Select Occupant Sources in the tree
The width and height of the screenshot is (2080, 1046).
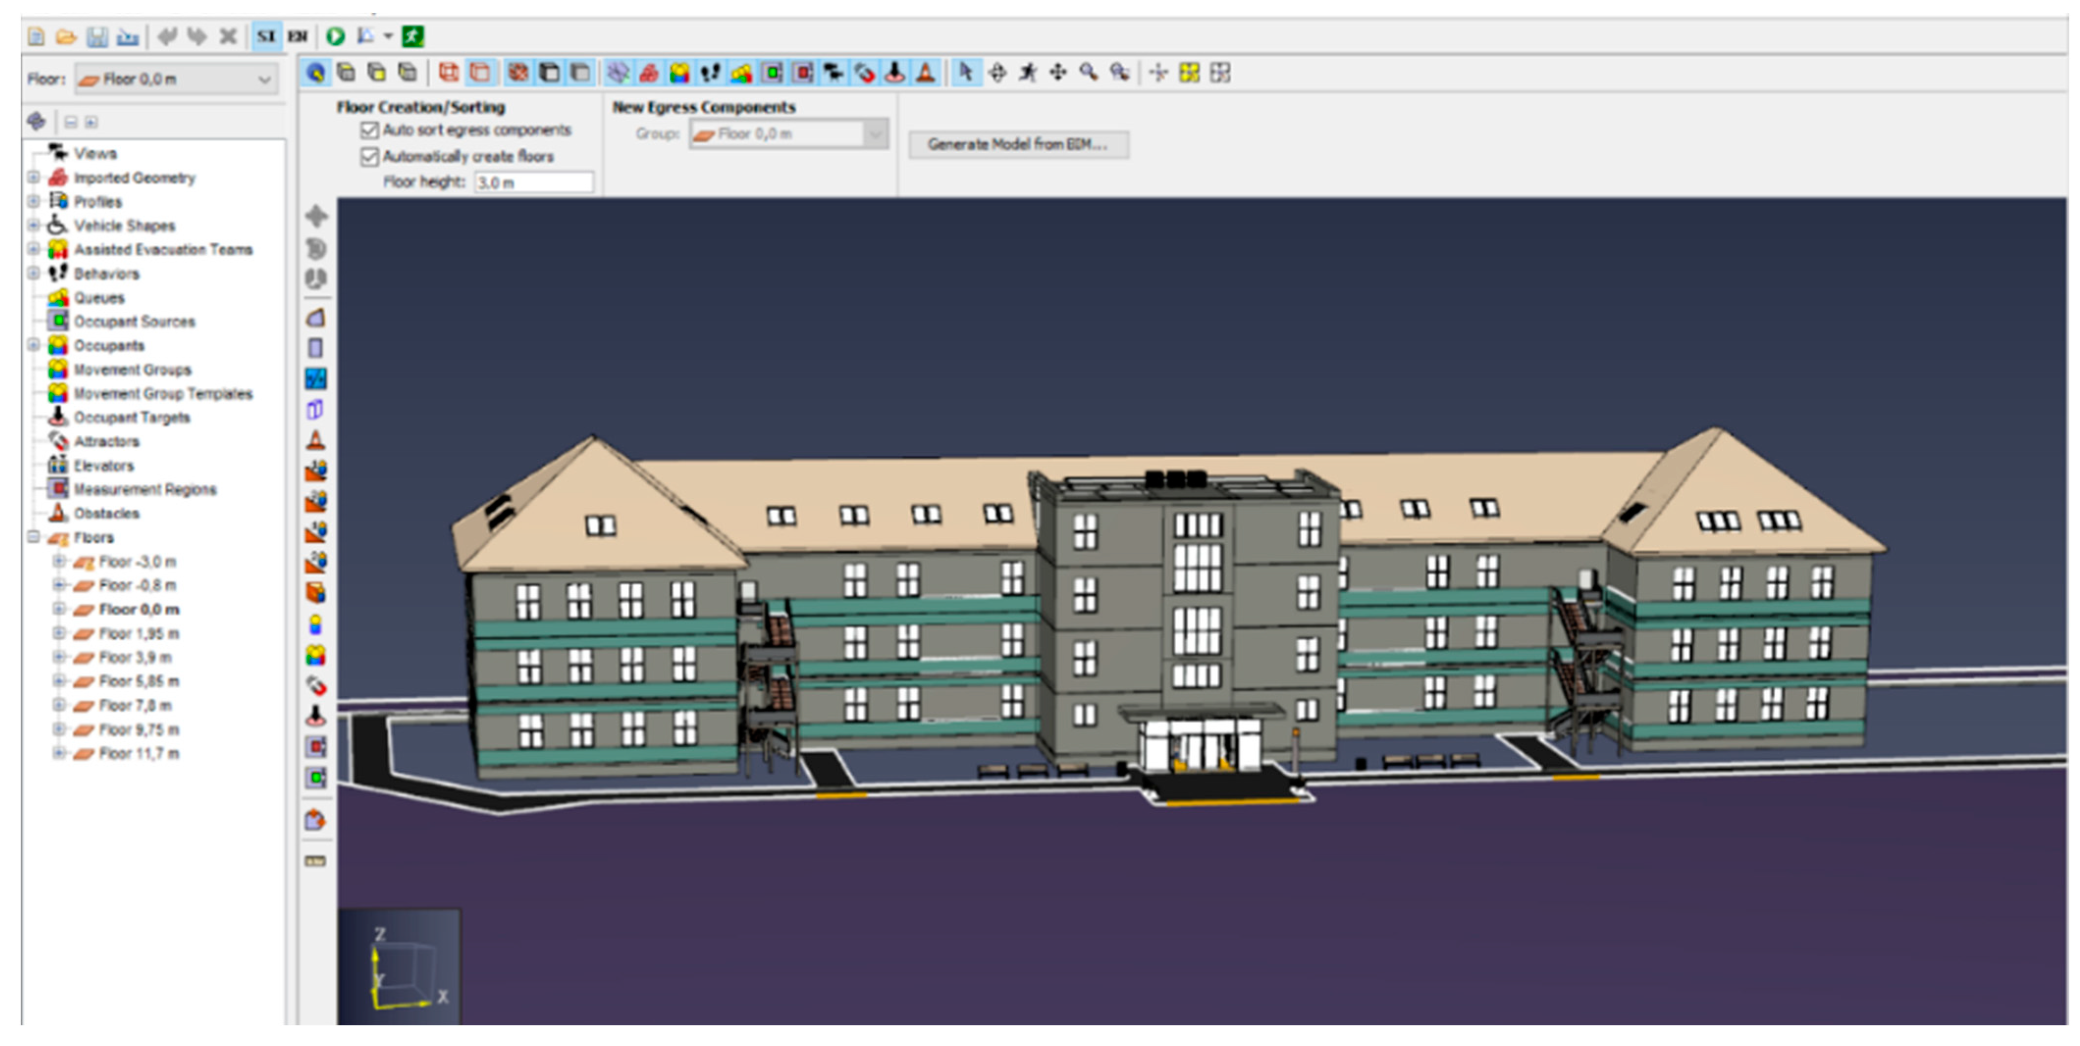point(134,322)
